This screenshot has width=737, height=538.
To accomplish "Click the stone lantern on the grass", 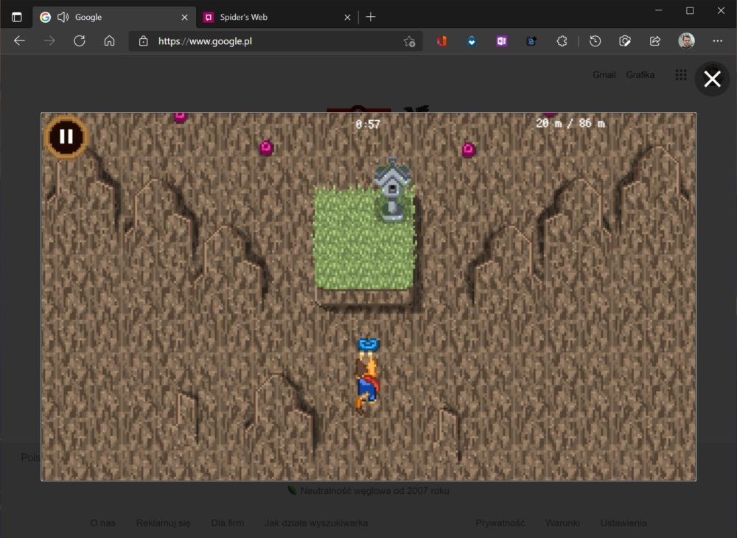I will (393, 189).
